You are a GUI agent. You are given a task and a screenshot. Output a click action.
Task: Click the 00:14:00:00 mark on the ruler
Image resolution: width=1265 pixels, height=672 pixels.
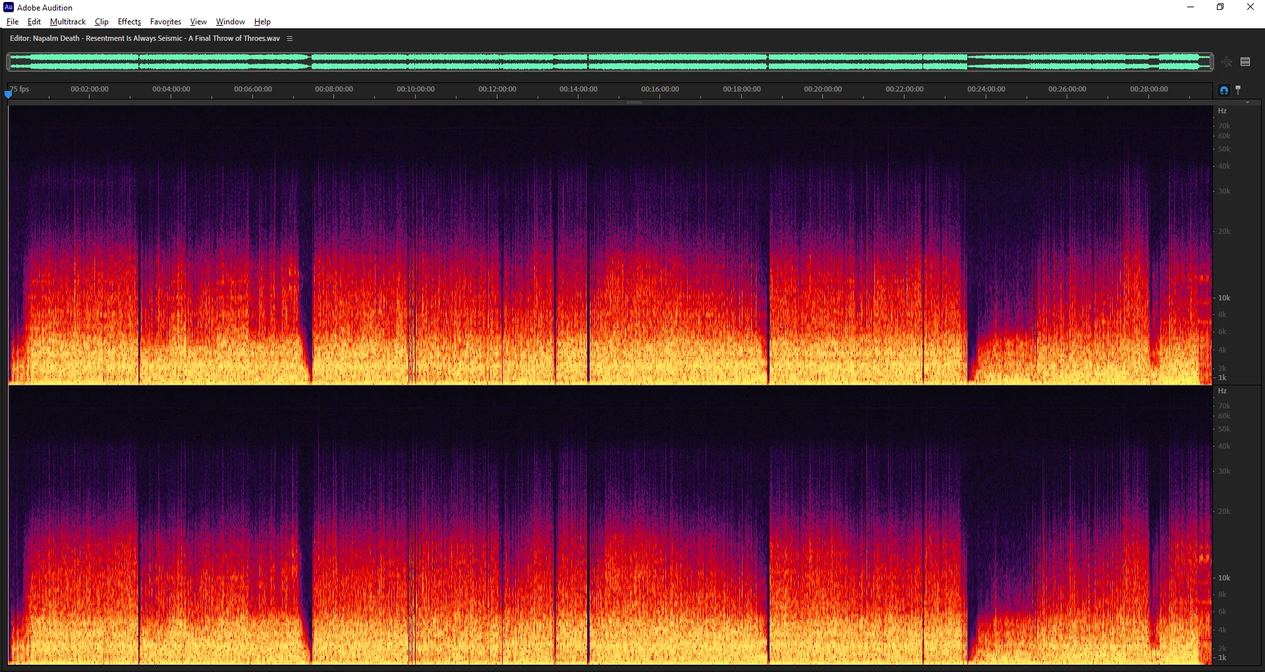pos(578,89)
